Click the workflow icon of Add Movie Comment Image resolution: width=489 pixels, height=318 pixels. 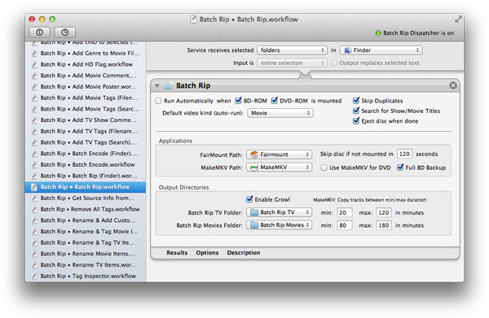coord(34,76)
